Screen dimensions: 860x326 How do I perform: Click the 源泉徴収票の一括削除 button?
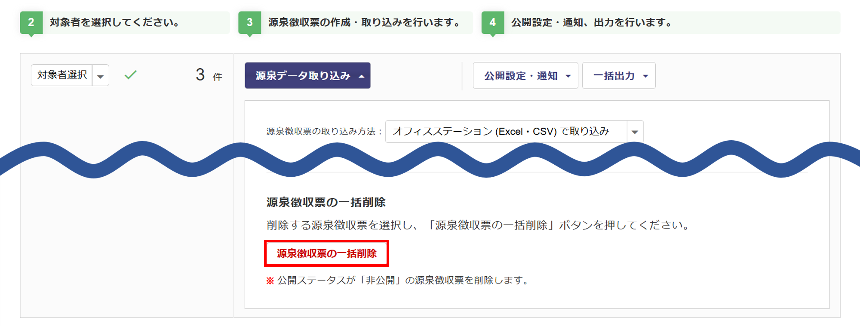point(327,254)
